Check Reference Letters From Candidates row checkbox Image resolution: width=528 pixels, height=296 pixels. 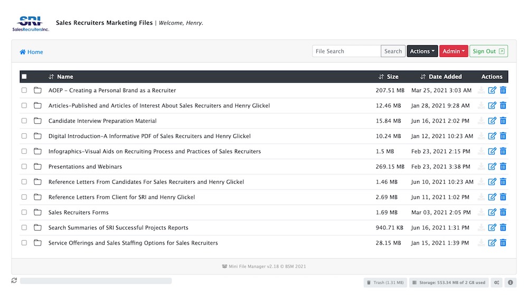click(x=24, y=182)
